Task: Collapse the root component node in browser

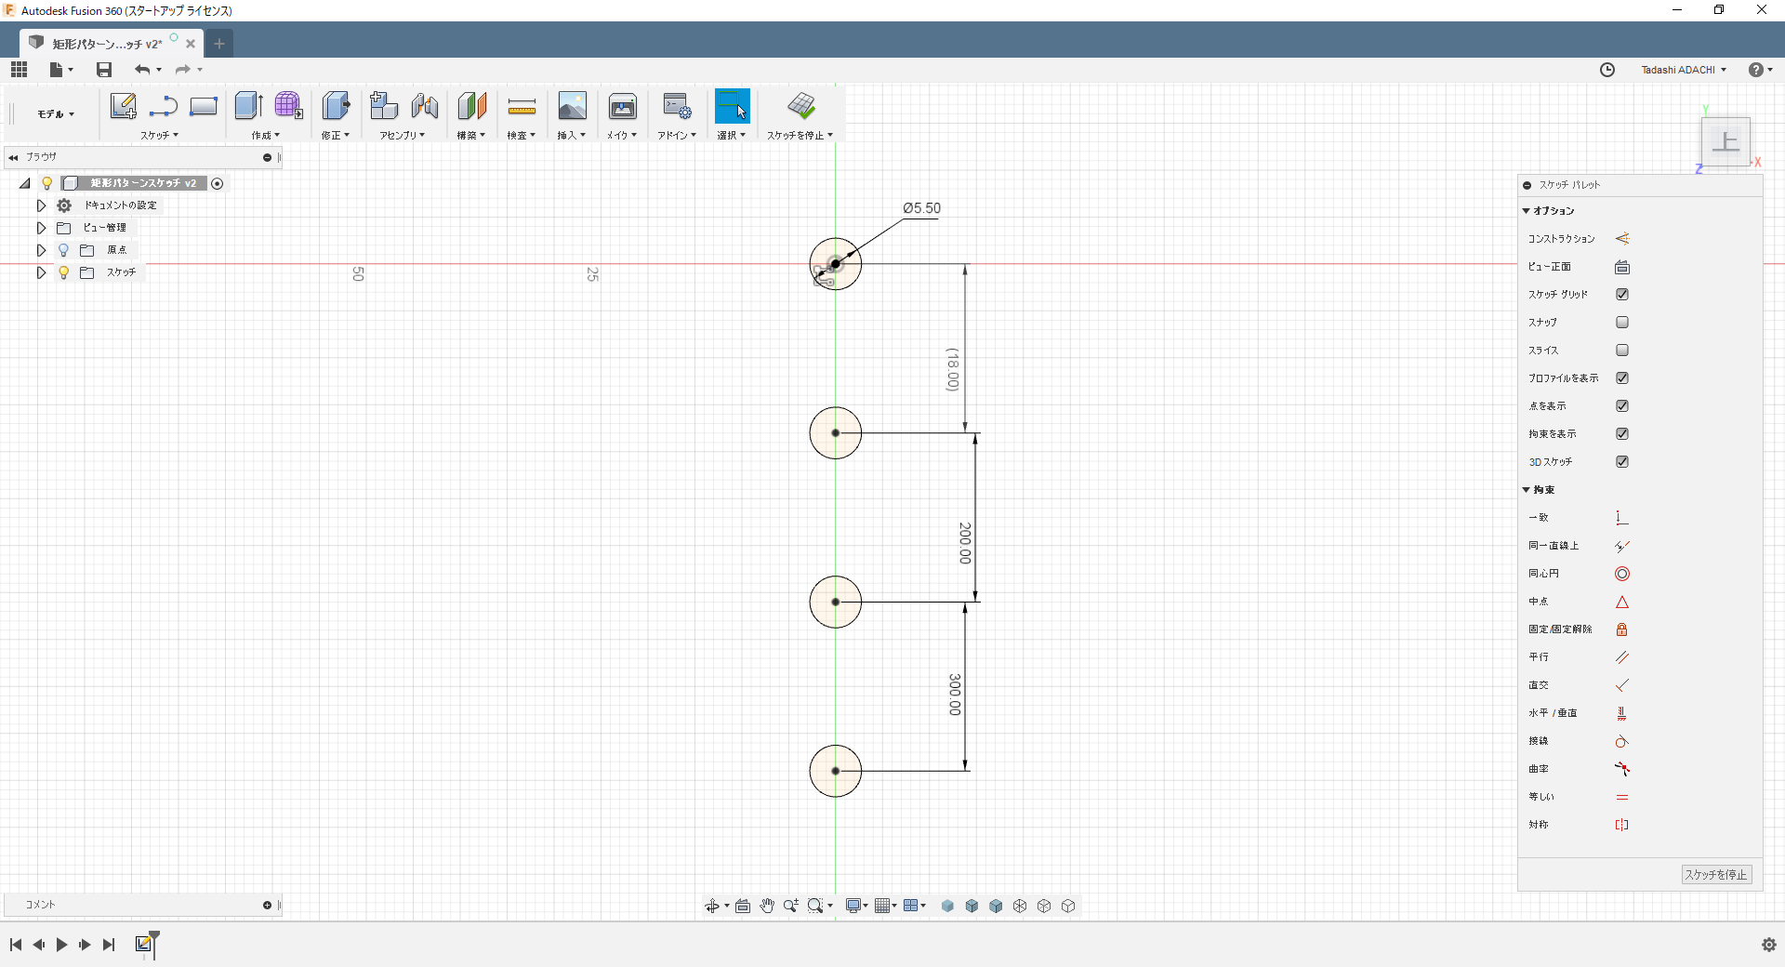Action: [x=25, y=183]
